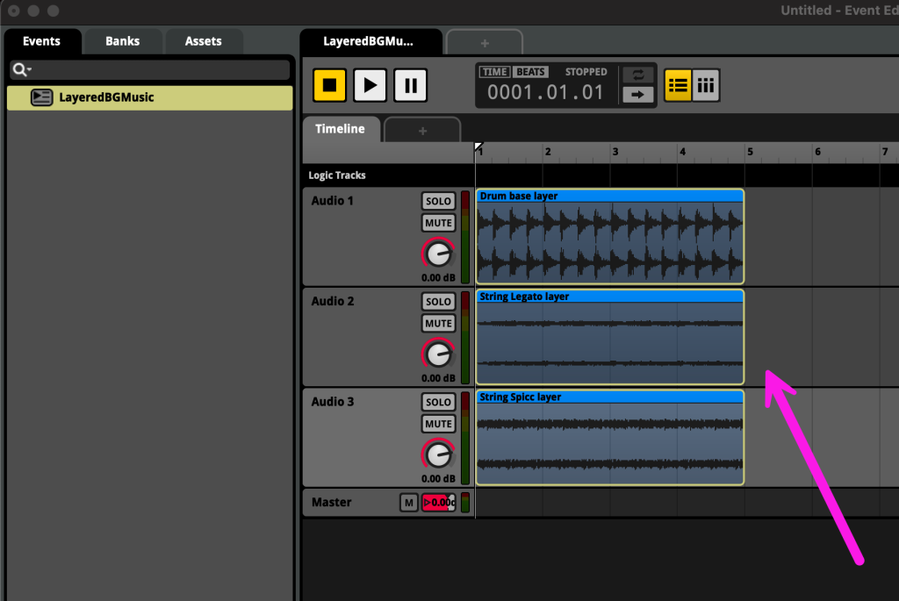Add a new event editor tab

[x=485, y=42]
